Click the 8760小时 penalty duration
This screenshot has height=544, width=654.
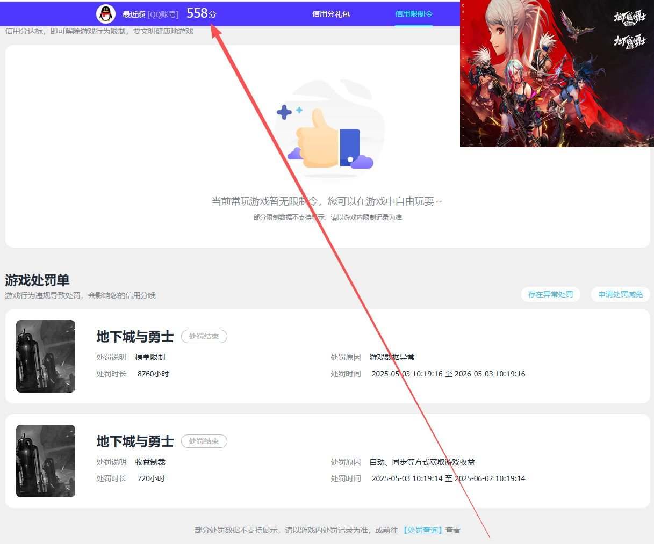pyautogui.click(x=153, y=374)
